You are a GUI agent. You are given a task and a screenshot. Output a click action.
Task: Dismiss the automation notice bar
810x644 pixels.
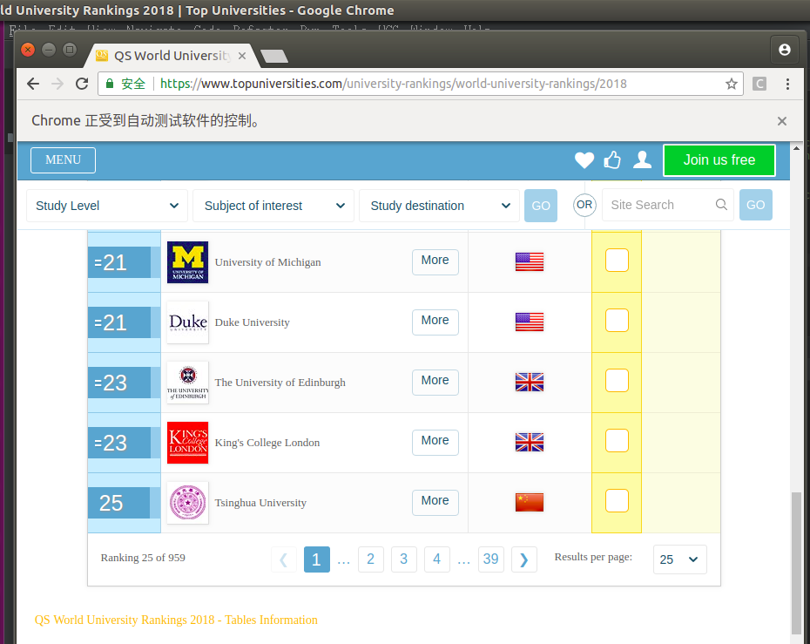[781, 121]
